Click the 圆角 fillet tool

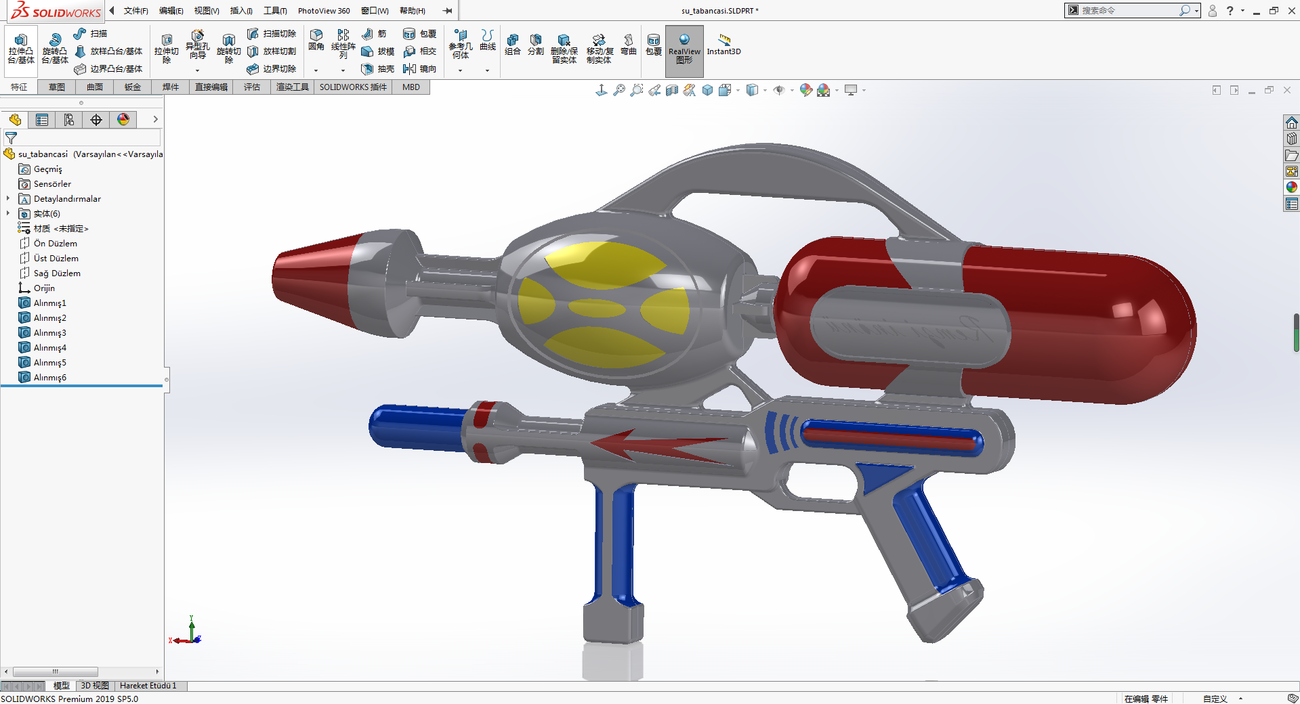316,41
